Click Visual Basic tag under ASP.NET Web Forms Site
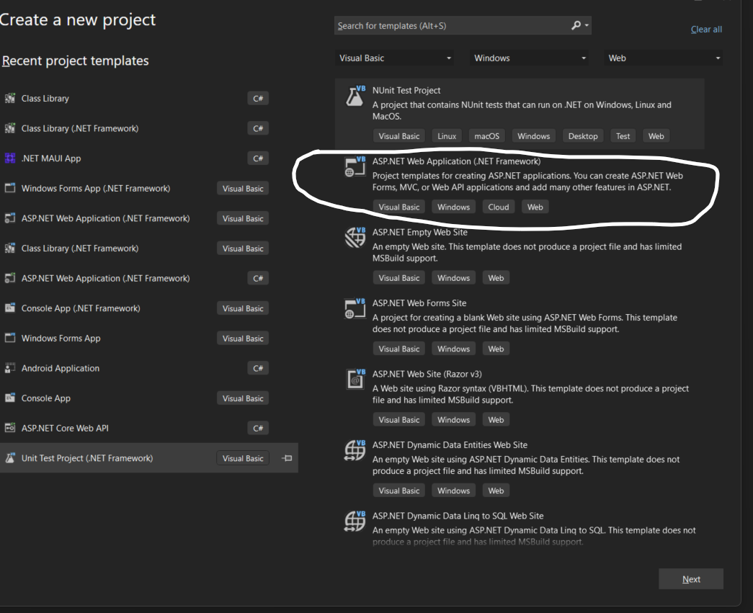Image resolution: width=753 pixels, height=613 pixels. (399, 349)
